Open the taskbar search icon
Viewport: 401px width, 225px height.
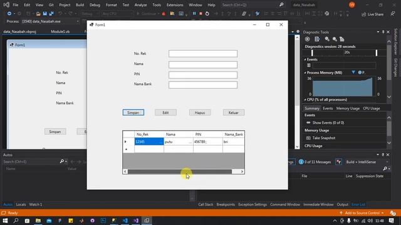coord(16,221)
